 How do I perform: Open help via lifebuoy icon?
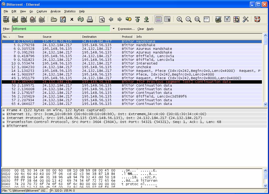(257, 19)
